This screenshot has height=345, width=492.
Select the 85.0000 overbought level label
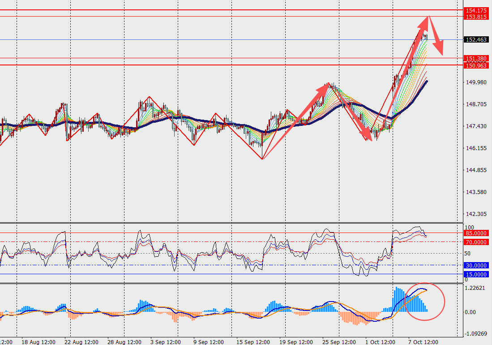(476, 233)
